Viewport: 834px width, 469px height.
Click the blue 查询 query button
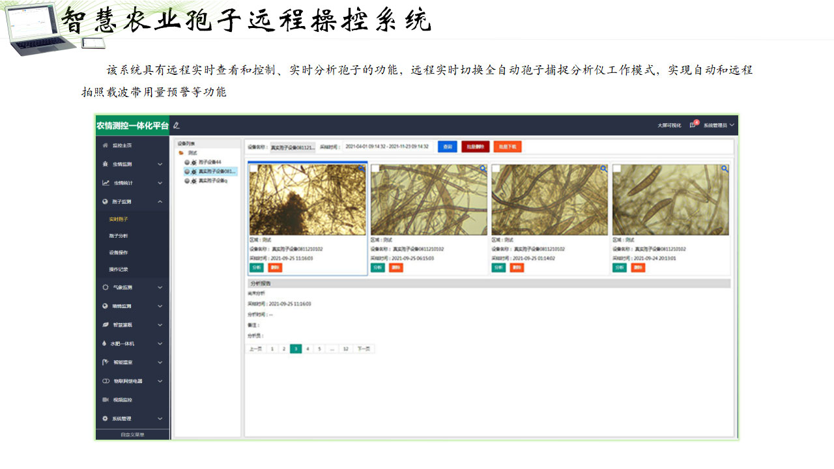447,147
